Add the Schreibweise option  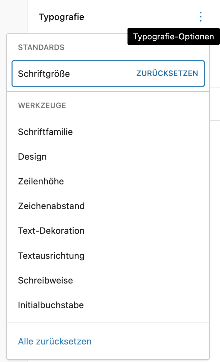coord(108,280)
